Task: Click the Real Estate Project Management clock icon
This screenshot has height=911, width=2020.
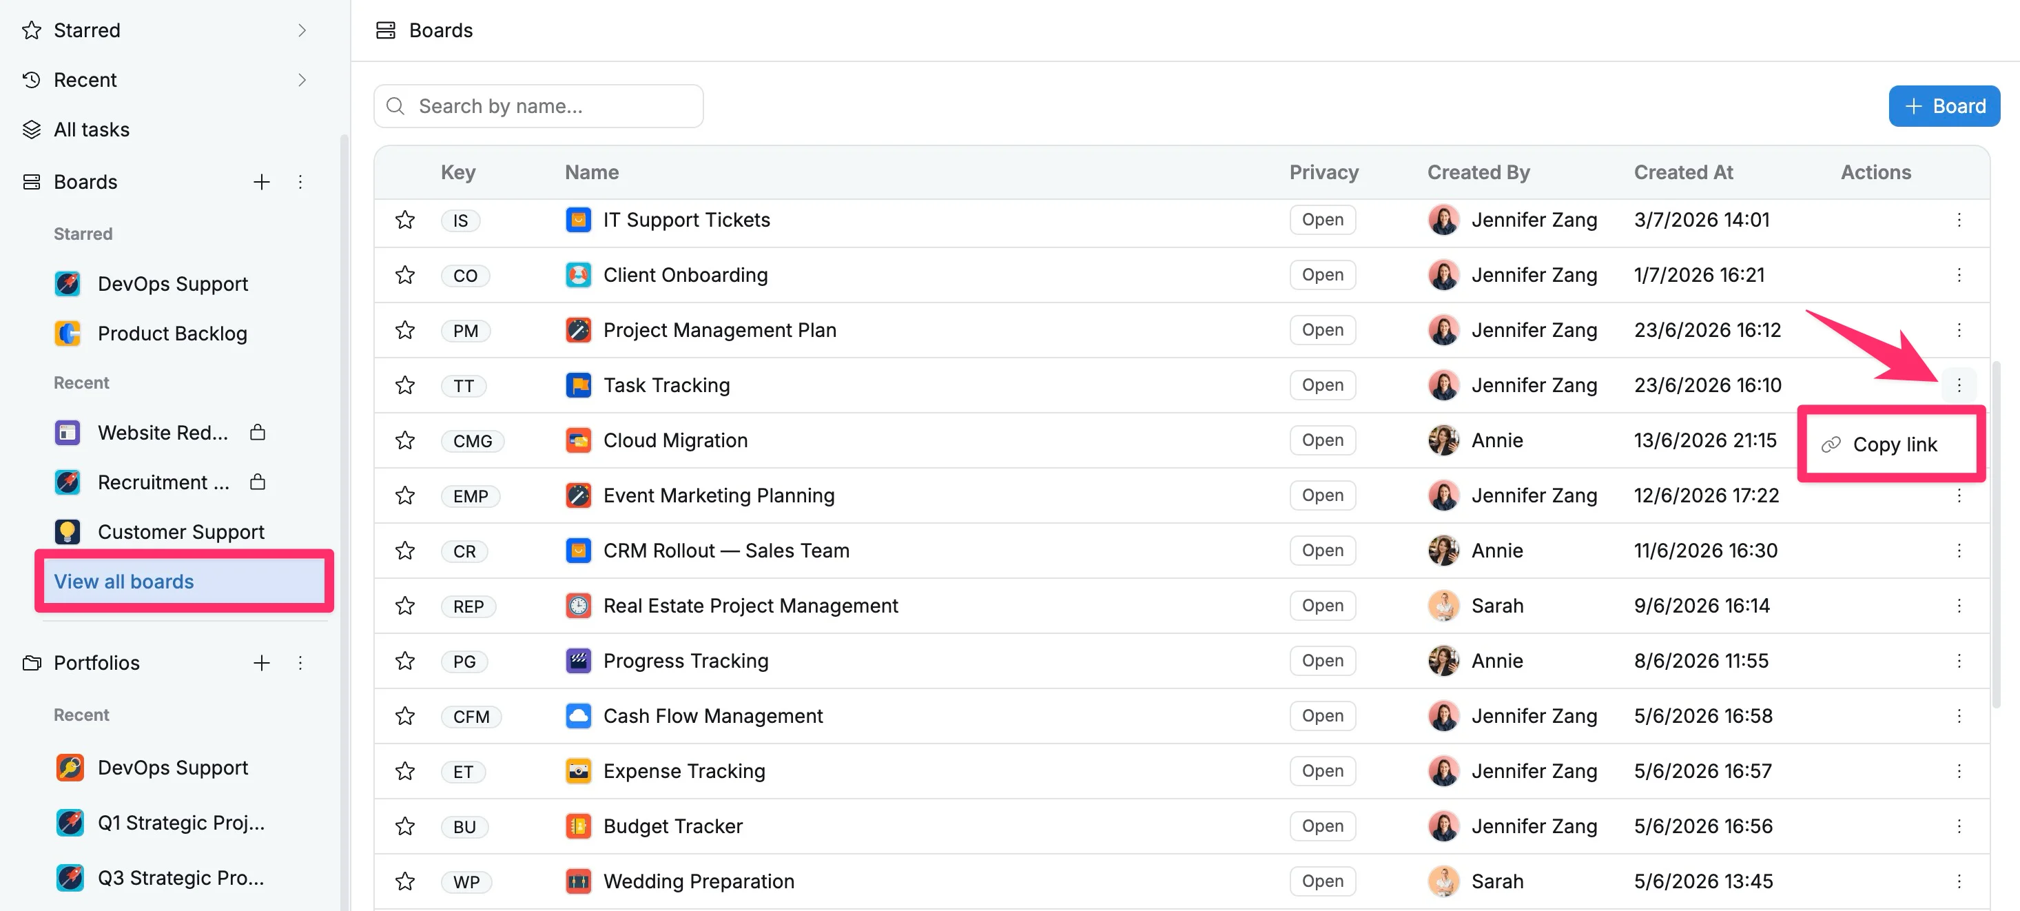Action: (579, 606)
